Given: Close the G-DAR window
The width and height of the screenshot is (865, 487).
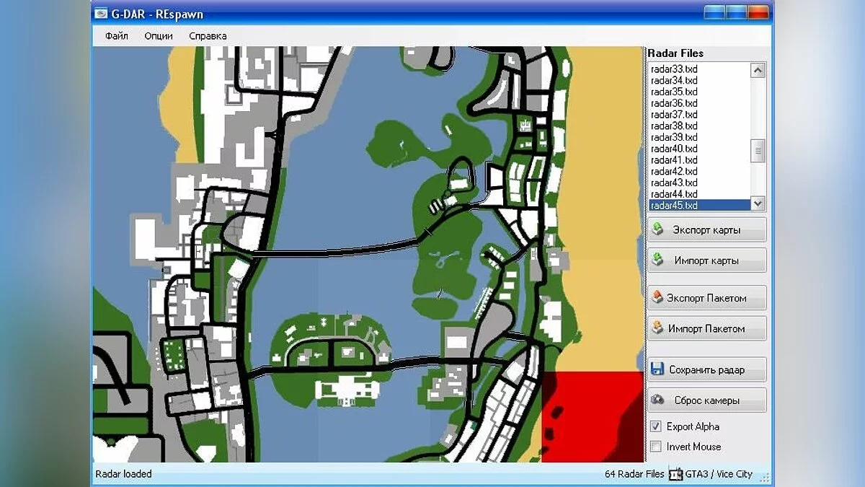Looking at the screenshot, I should coord(758,12).
